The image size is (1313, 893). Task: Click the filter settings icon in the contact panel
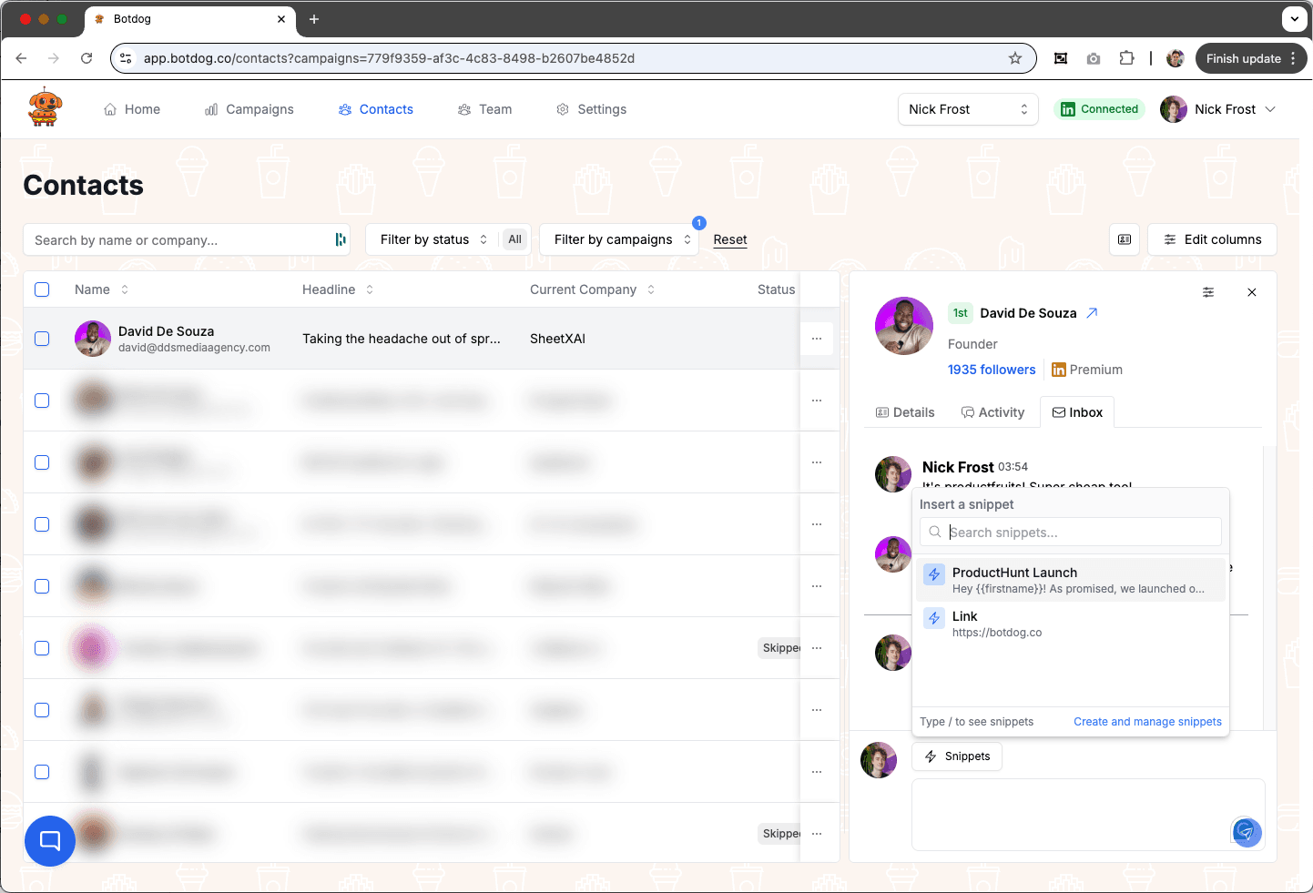pos(1208,292)
